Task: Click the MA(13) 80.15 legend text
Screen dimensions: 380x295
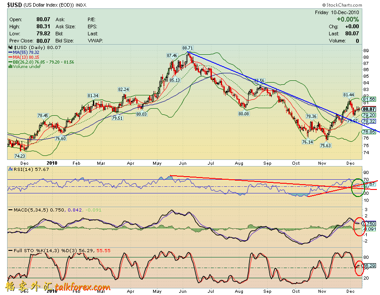Action: pos(26,57)
